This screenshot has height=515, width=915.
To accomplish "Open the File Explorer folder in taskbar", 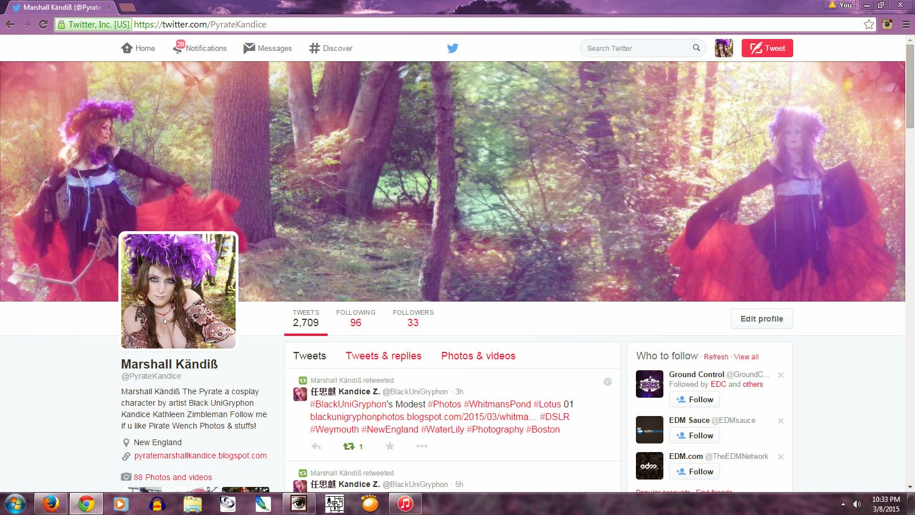I will pos(193,504).
